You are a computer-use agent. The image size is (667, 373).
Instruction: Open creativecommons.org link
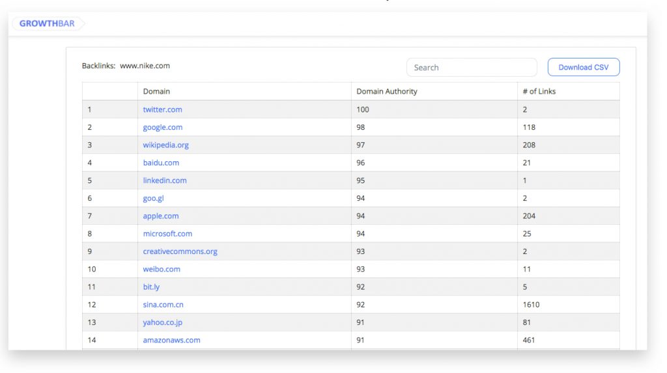pos(180,251)
